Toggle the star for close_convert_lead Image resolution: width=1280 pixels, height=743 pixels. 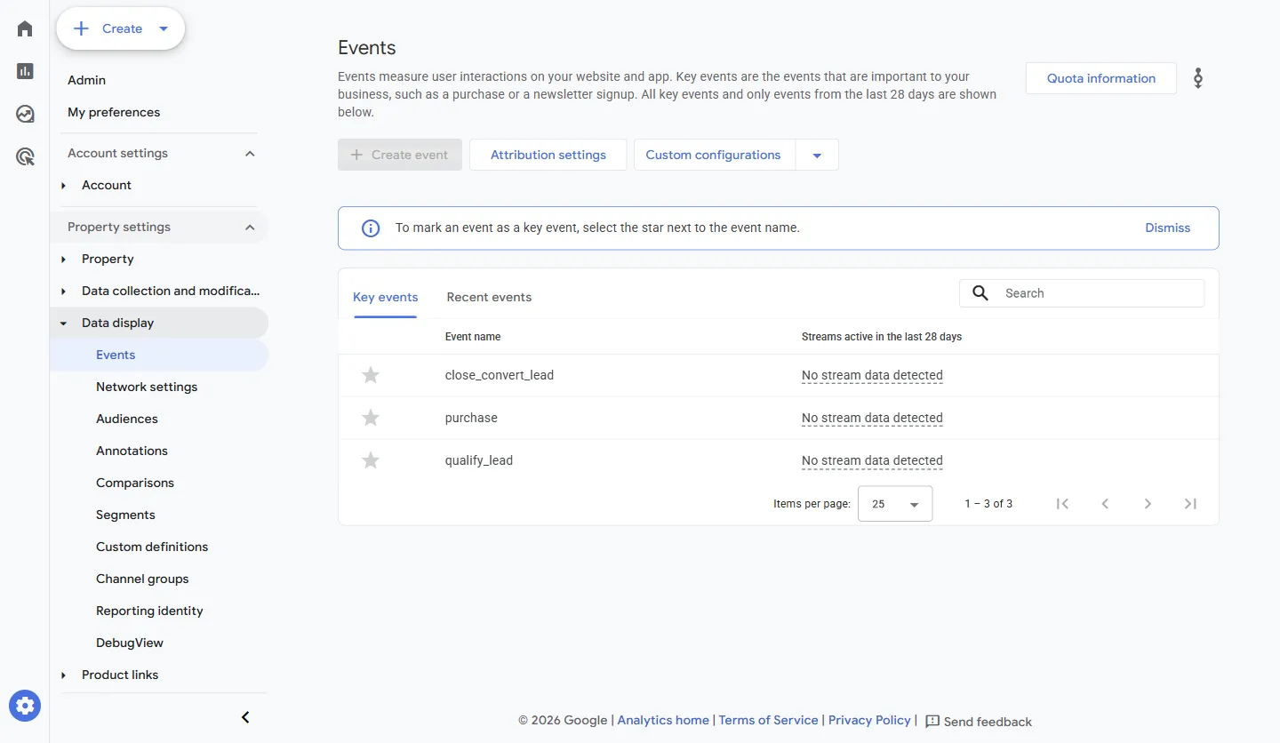click(x=371, y=375)
